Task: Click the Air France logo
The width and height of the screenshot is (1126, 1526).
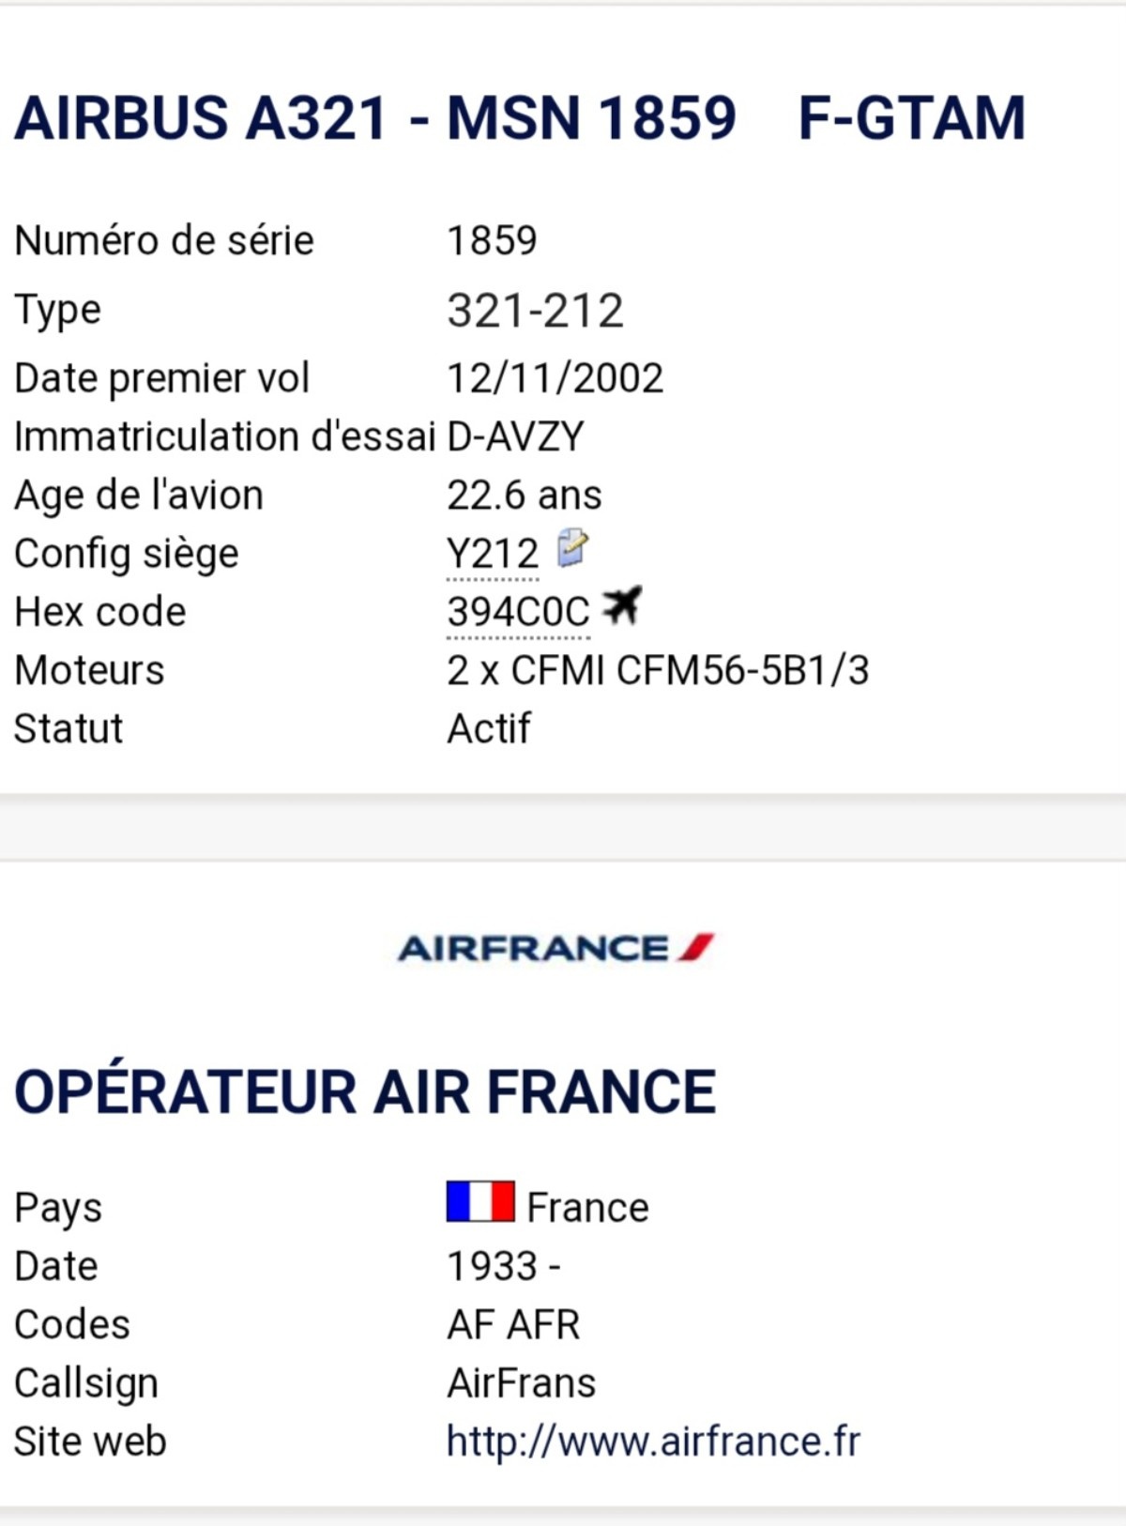Action: click(x=555, y=948)
